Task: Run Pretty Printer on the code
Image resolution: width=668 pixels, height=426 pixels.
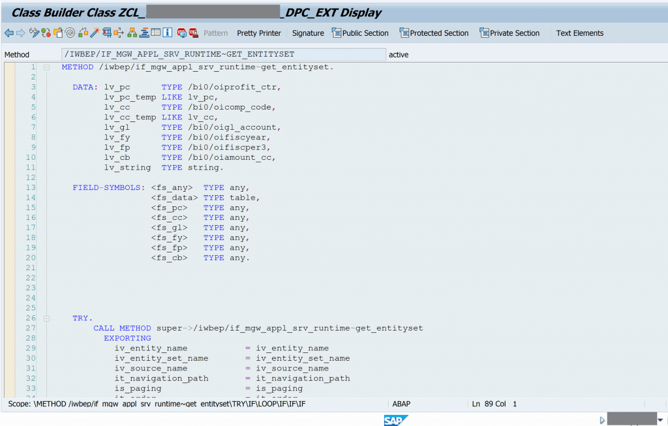Action: [x=259, y=33]
